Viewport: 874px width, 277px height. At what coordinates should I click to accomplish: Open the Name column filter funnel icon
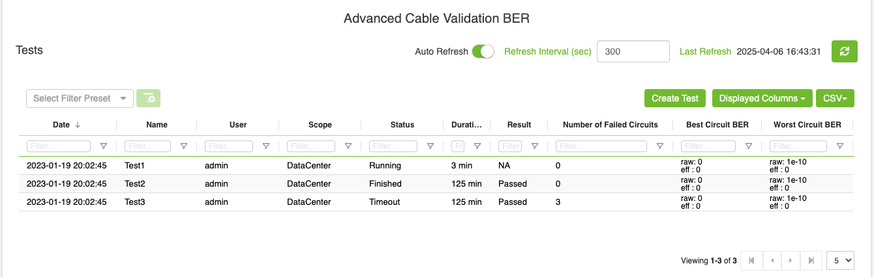[184, 146]
